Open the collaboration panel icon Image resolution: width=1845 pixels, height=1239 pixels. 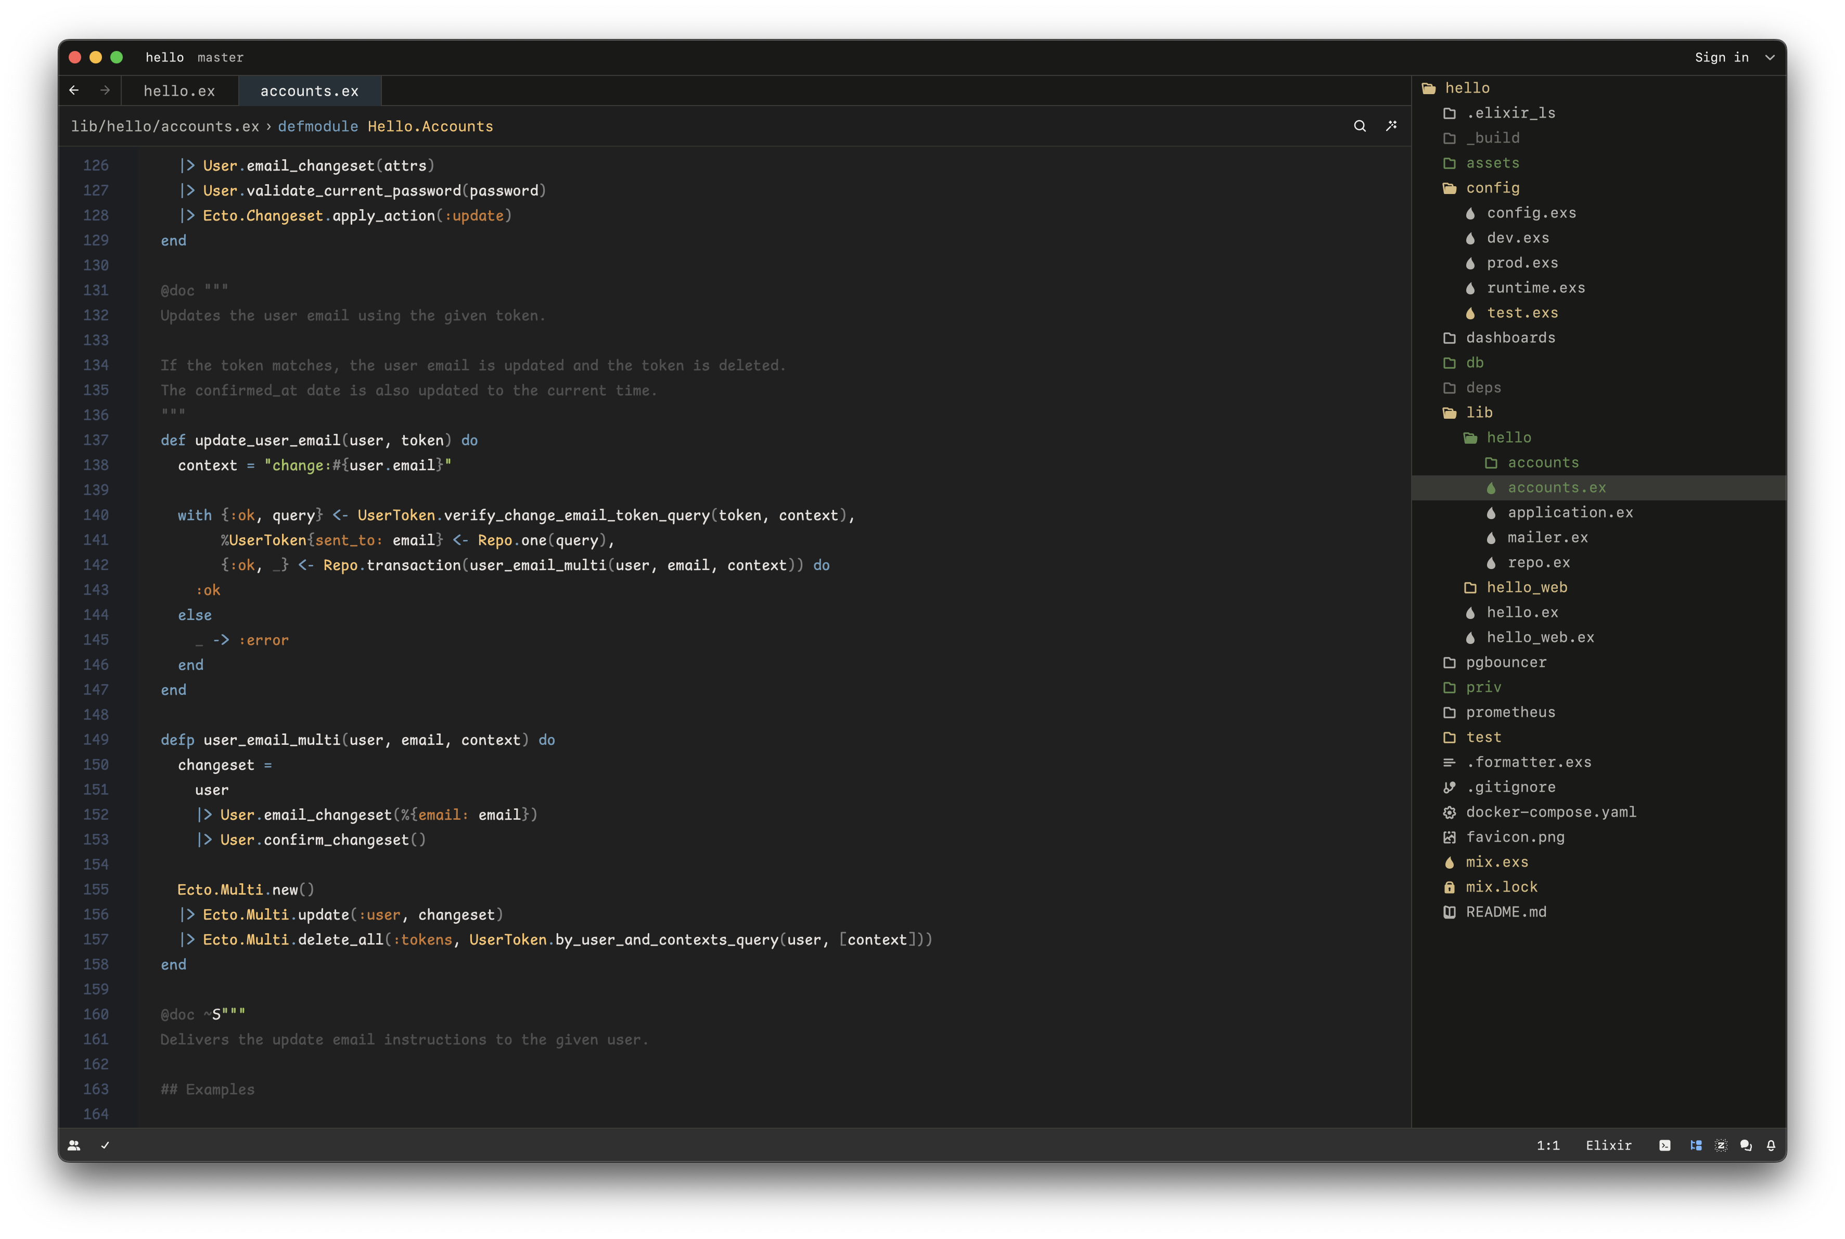coord(74,1145)
